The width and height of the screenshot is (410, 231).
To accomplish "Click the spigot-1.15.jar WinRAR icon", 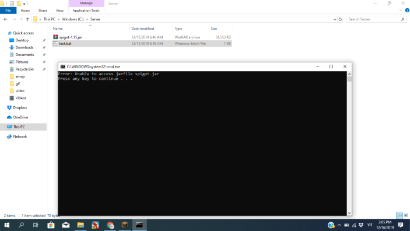I will pos(55,37).
